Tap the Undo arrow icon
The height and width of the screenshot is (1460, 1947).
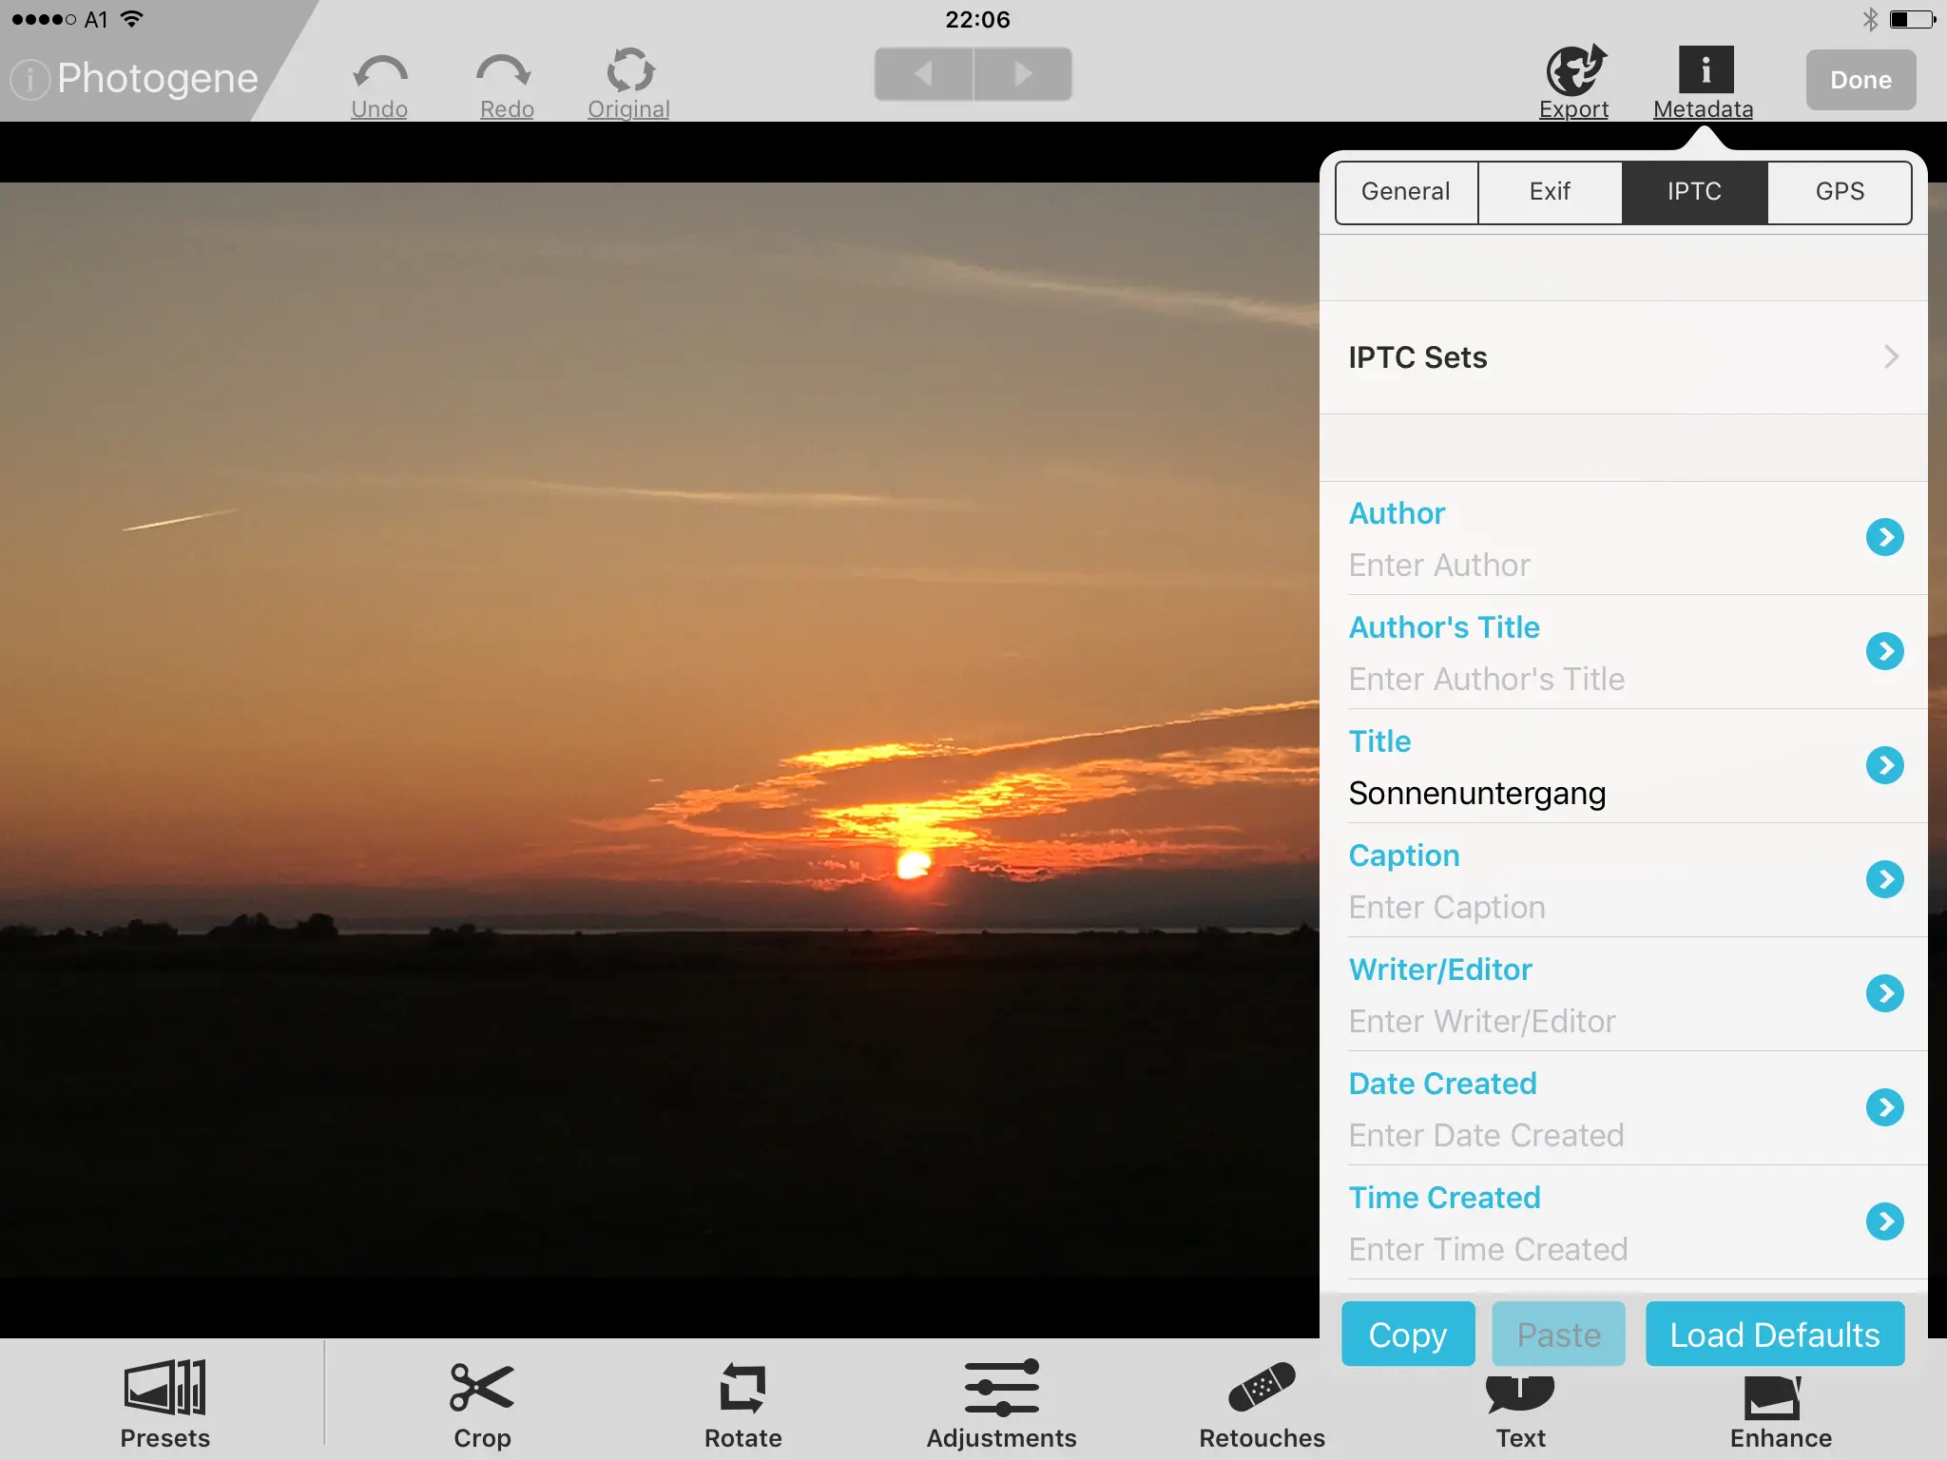(x=379, y=74)
